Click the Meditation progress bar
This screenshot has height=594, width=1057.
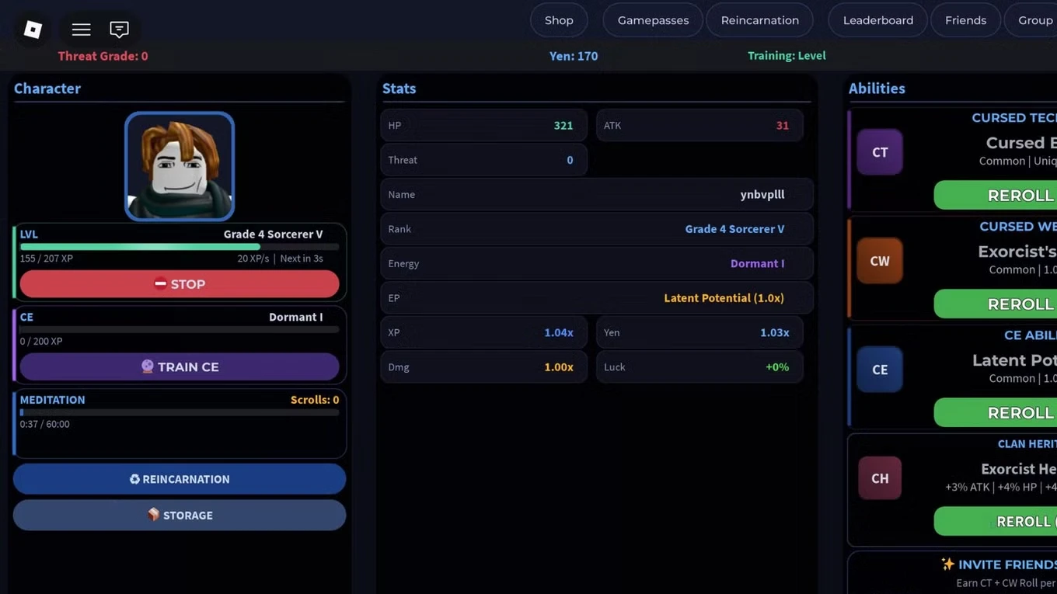coord(180,412)
